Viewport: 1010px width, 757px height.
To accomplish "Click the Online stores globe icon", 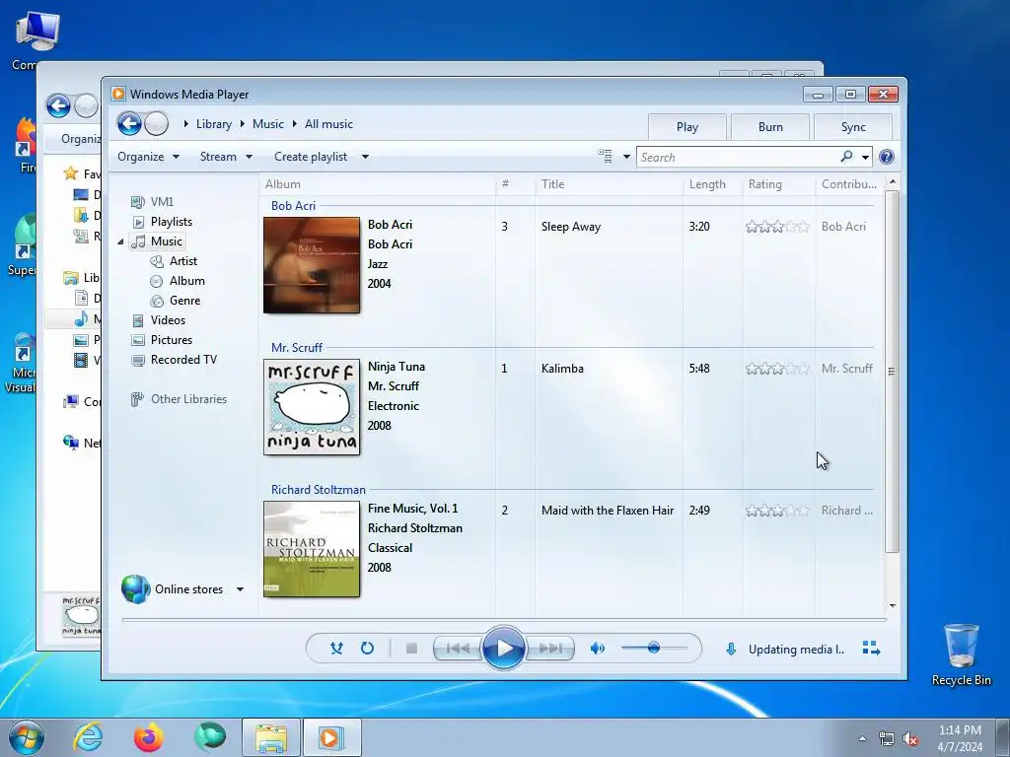I will (135, 588).
